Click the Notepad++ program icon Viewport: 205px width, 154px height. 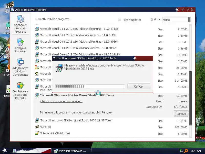point(37,133)
